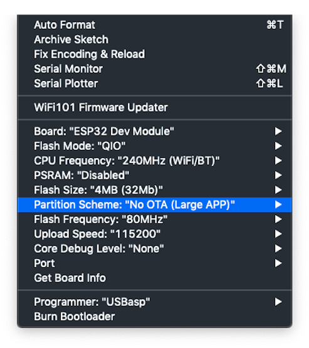
Task: Open the PSRAM Disabled submenu
Action: 155,175
